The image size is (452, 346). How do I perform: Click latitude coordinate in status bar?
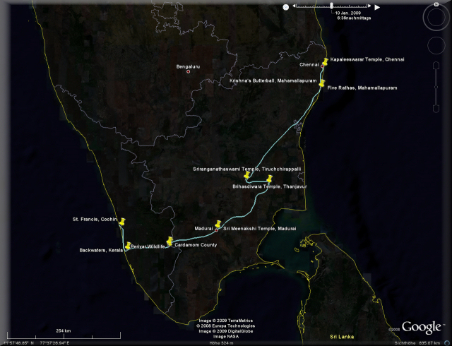pyautogui.click(x=18, y=343)
